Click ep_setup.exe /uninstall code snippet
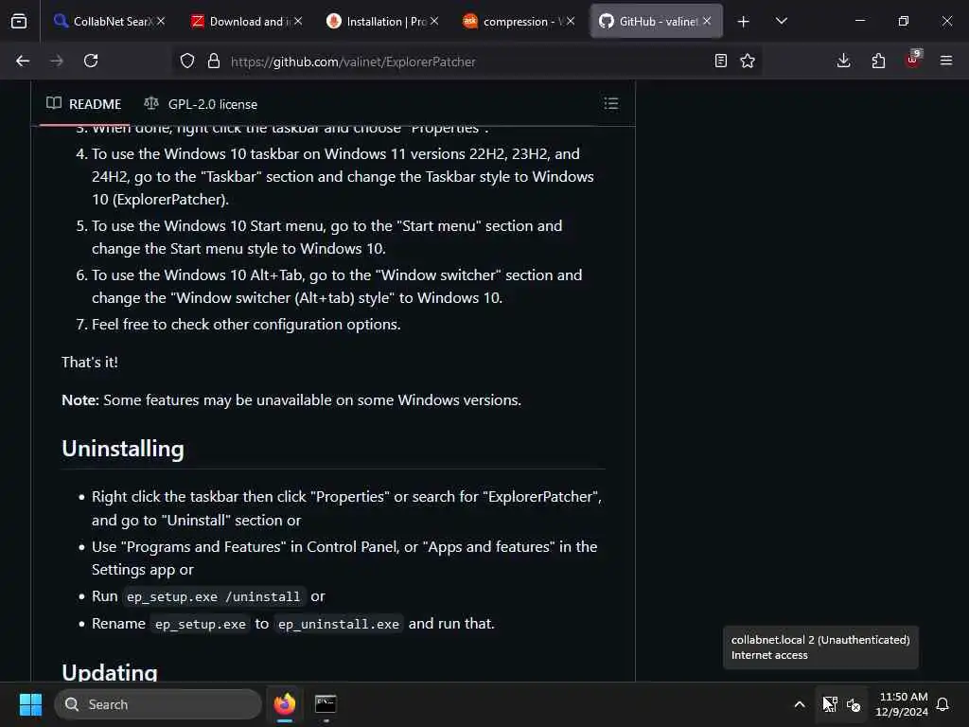969x727 pixels. [213, 596]
